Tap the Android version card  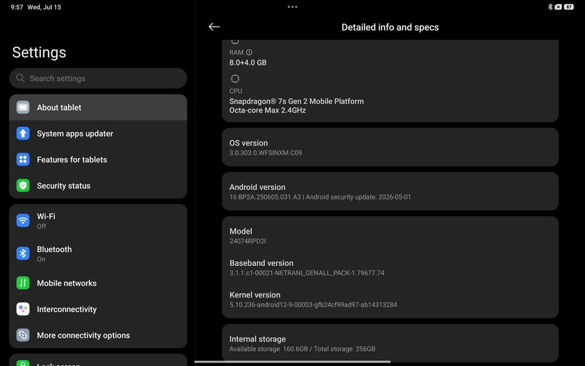pos(390,191)
